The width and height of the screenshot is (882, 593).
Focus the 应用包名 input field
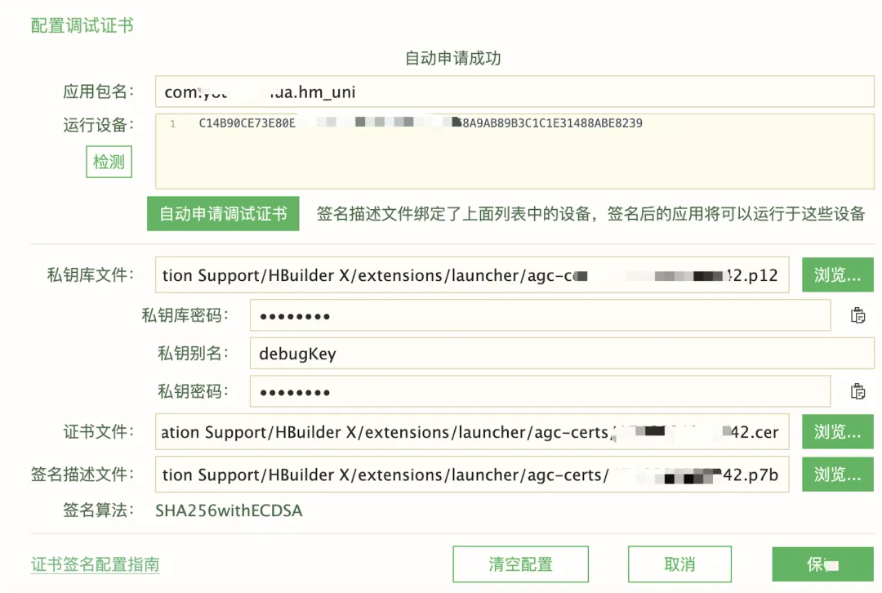coord(514,91)
